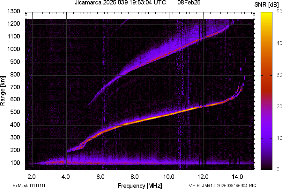Click the 10.0 frequency tick label
The height and width of the screenshot is (189, 282).
[x=169, y=177]
